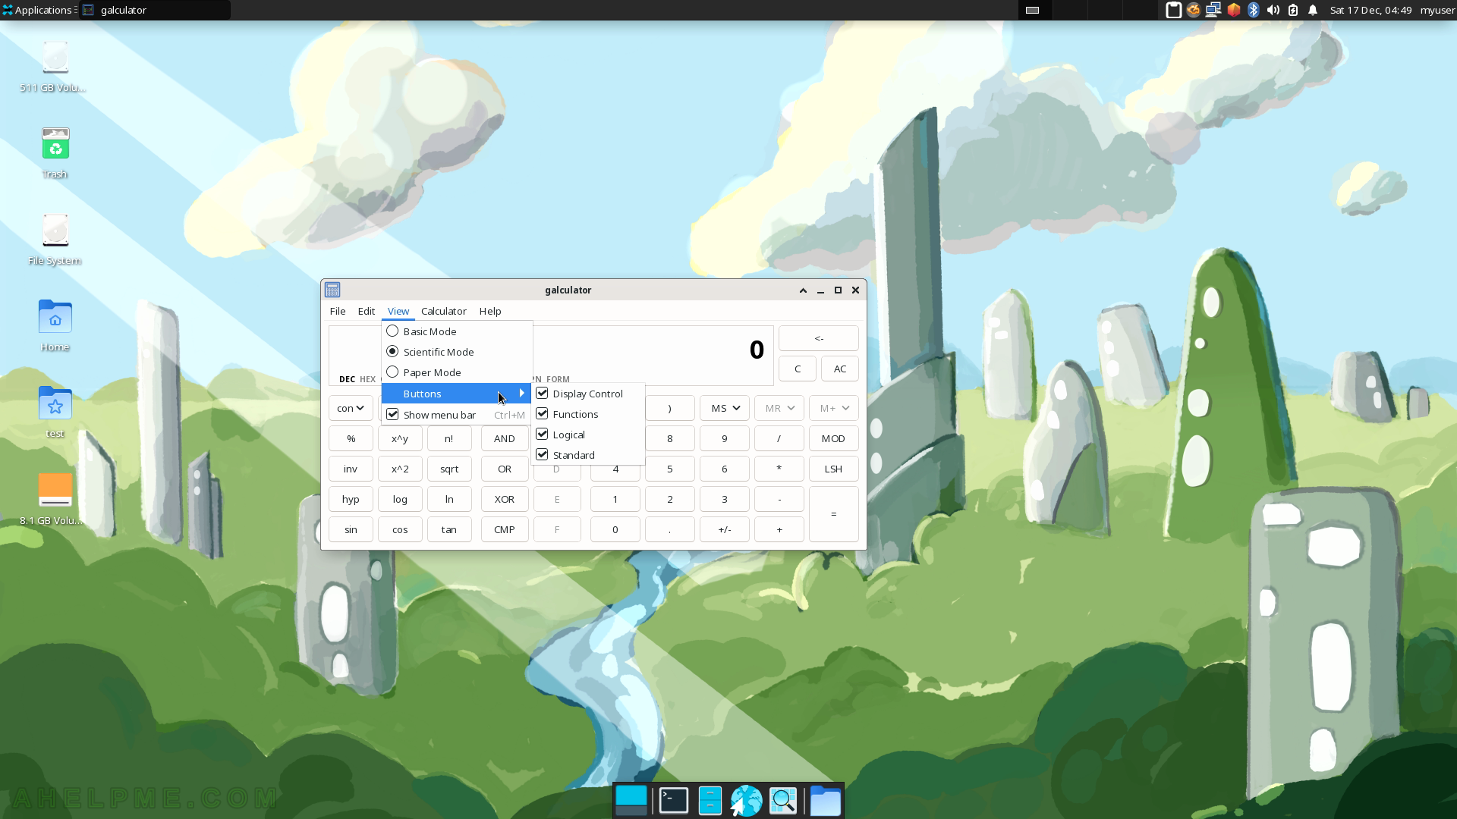Open the Help menu
Screen dimensions: 1457x819
(x=490, y=311)
